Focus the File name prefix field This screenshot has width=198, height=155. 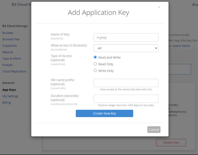[126, 83]
